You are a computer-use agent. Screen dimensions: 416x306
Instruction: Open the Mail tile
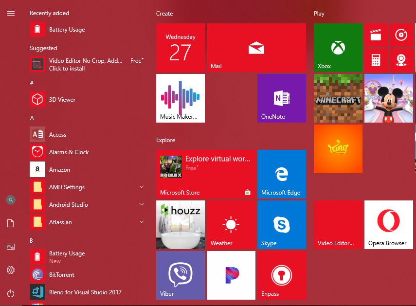(x=256, y=48)
